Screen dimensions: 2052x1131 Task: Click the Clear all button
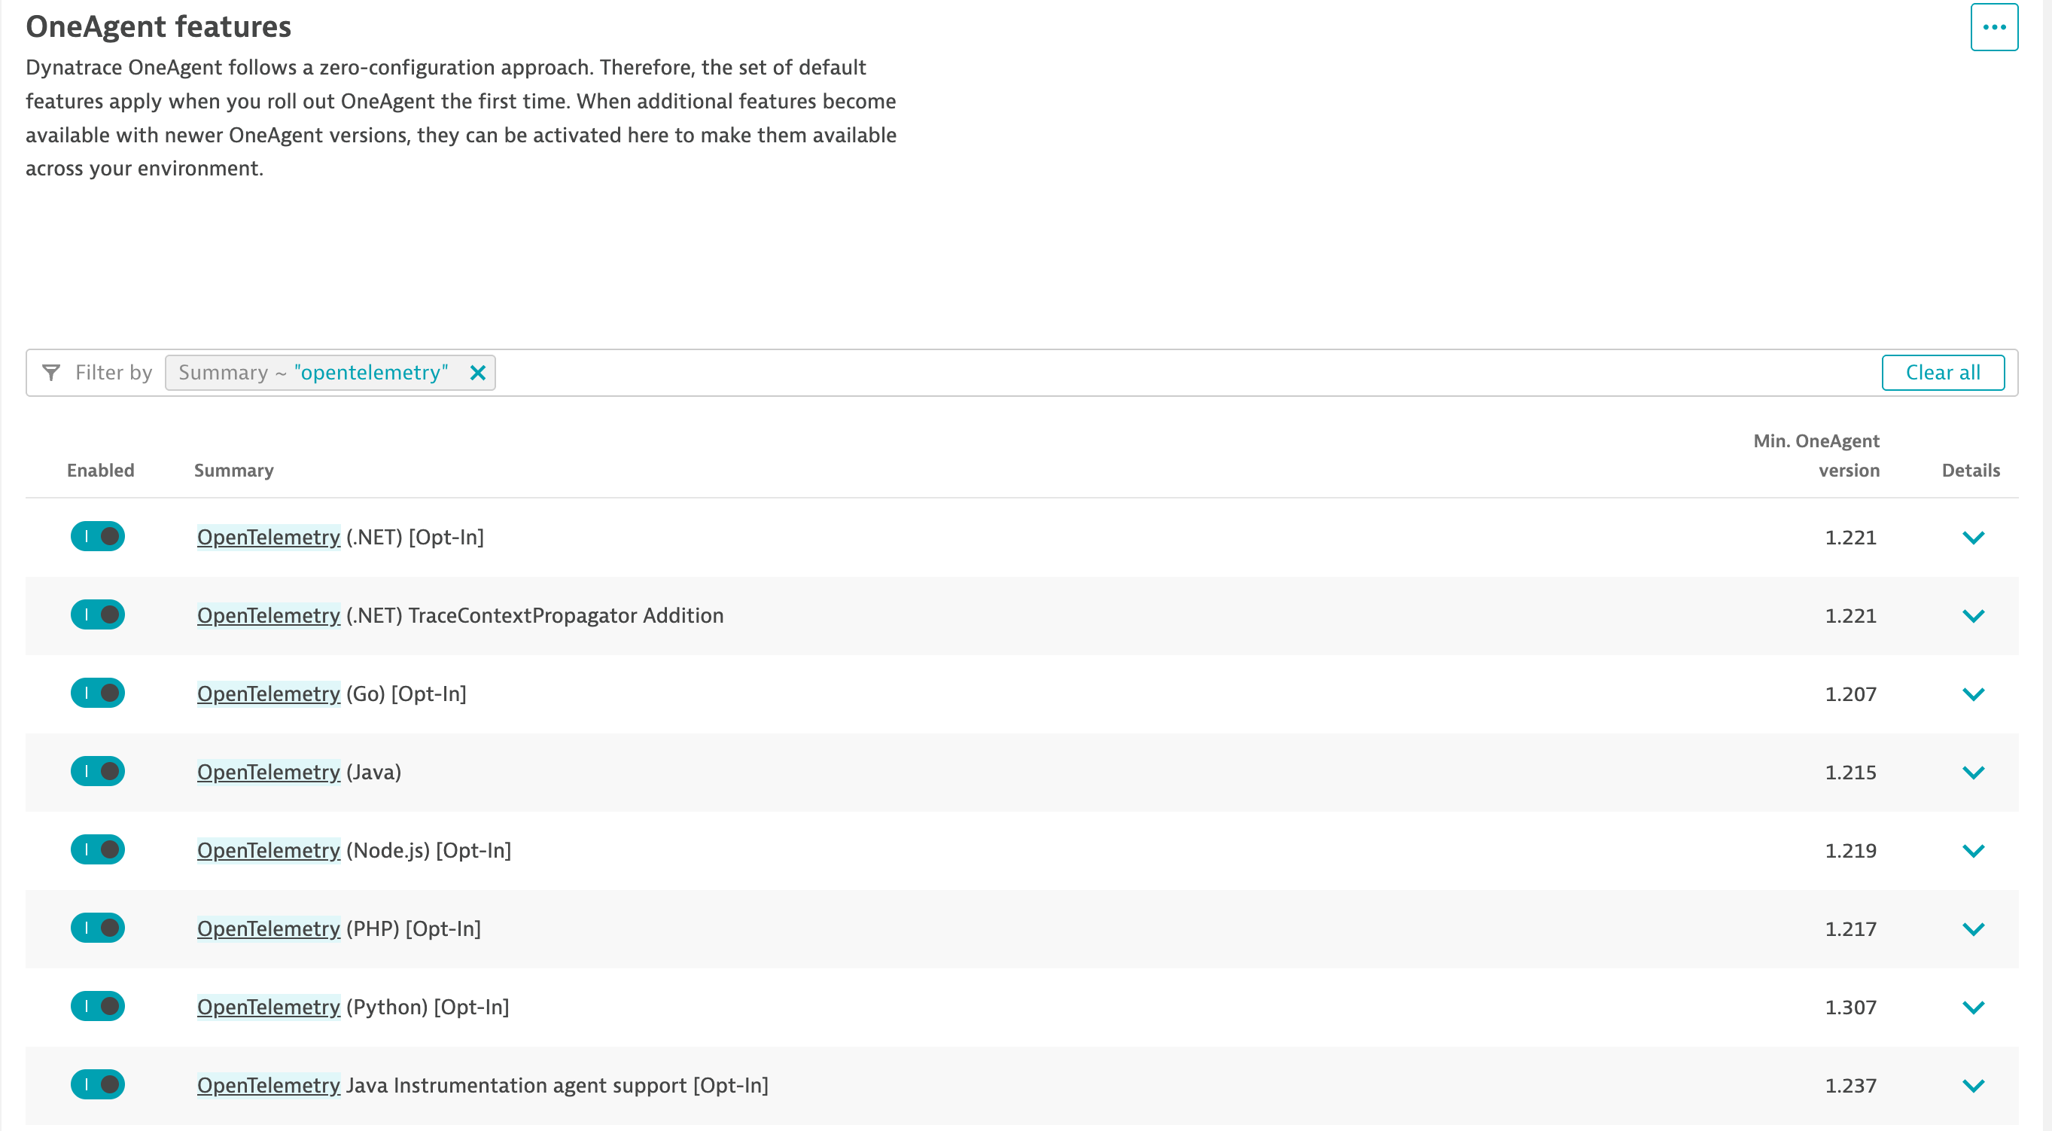point(1942,372)
